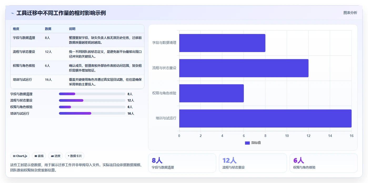Click the 数据 table column header
This screenshot has height=183, width=368.
pos(48,29)
